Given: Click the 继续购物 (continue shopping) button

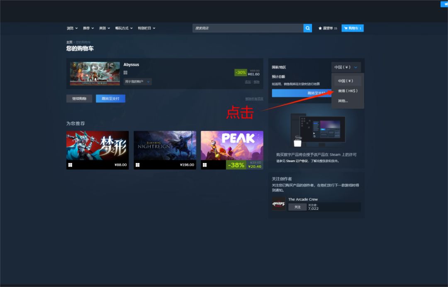Looking at the screenshot, I should [x=79, y=98].
